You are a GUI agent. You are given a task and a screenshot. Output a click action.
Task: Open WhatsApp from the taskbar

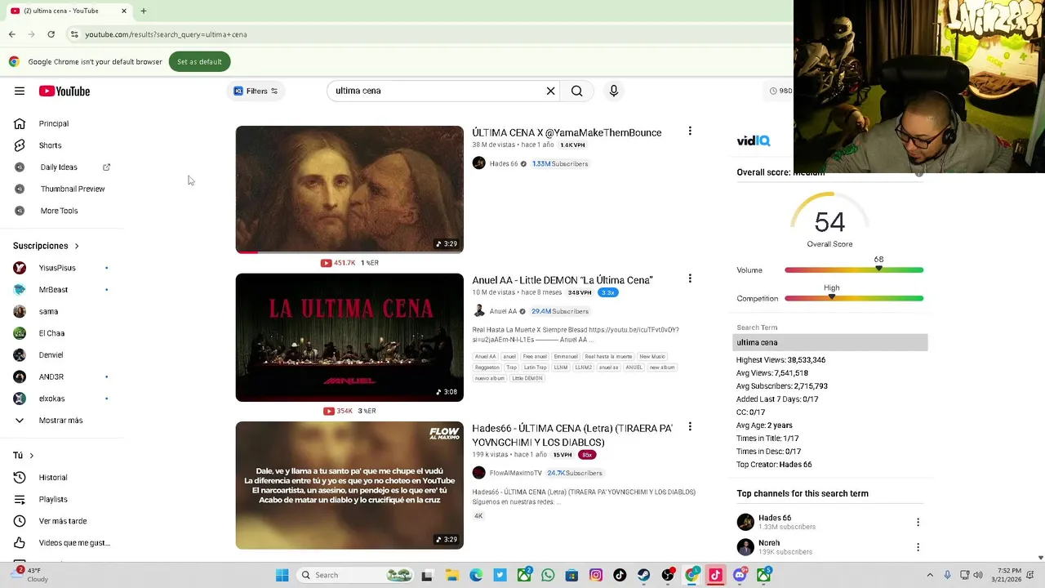(548, 575)
